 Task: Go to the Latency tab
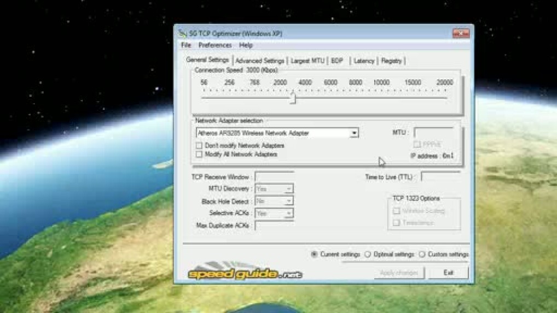[x=364, y=61]
